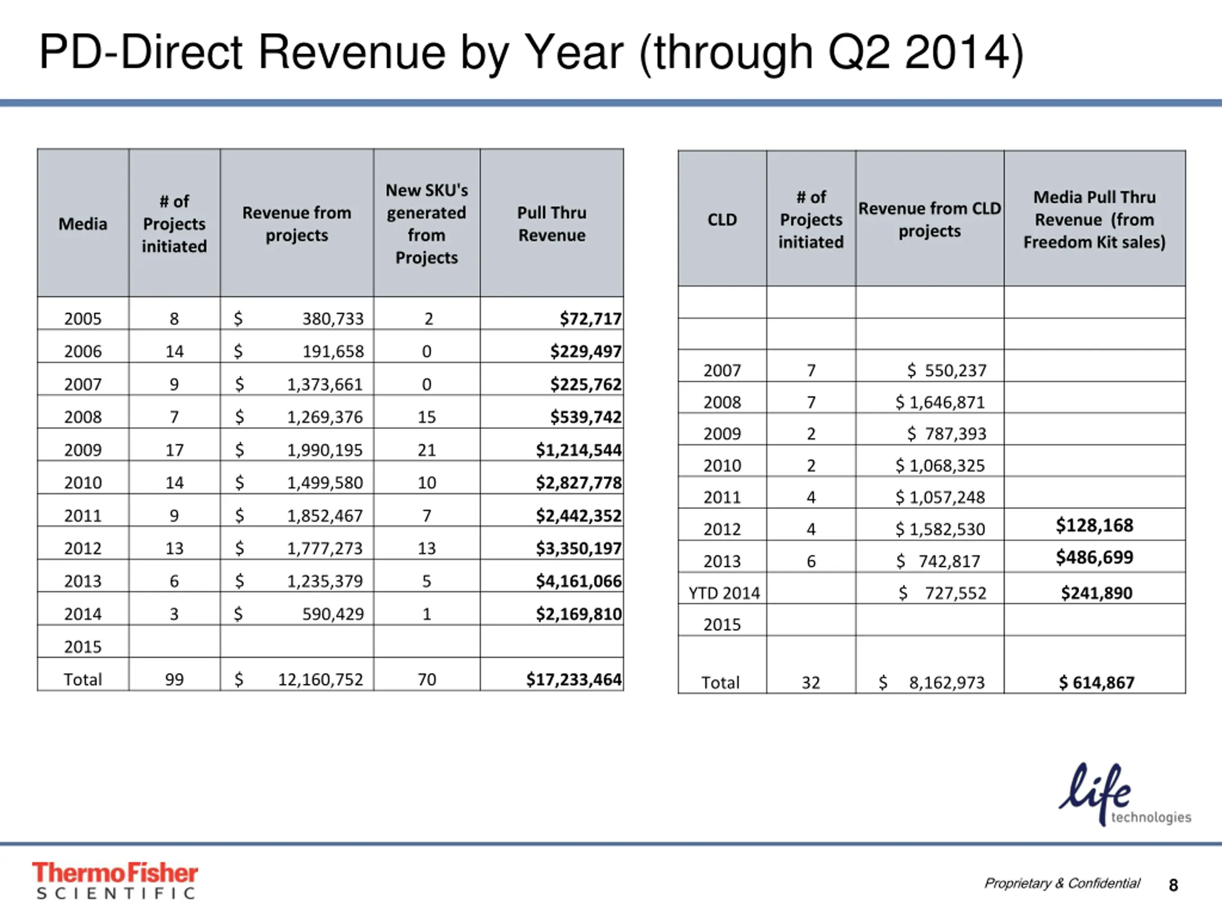Select revenue value 1,235,379
The width and height of the screenshot is (1222, 917).
point(325,581)
